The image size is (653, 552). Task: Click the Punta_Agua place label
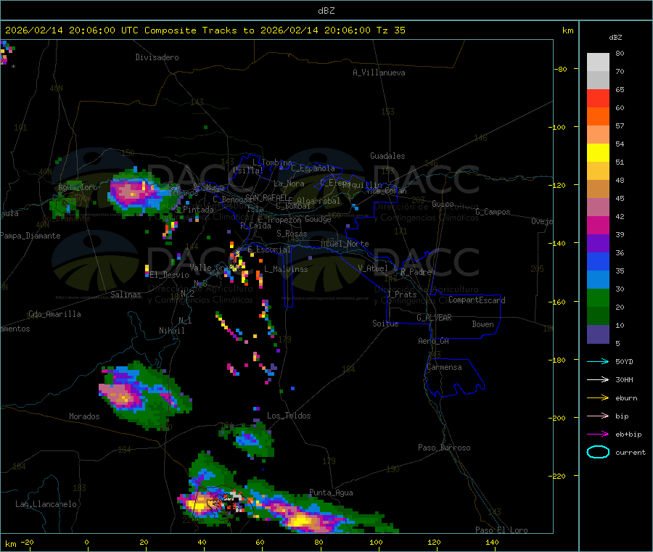pyautogui.click(x=331, y=493)
